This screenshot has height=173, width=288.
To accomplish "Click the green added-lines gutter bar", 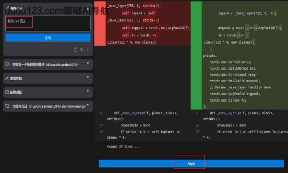I will click(x=196, y=55).
